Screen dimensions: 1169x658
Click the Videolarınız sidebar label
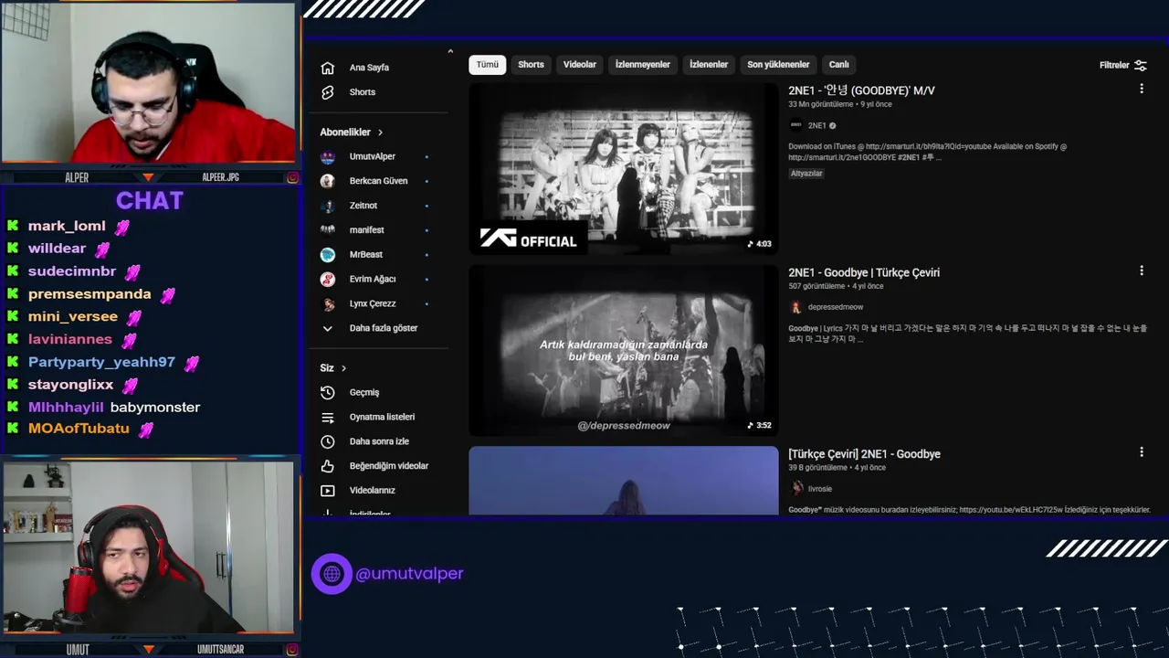(373, 491)
